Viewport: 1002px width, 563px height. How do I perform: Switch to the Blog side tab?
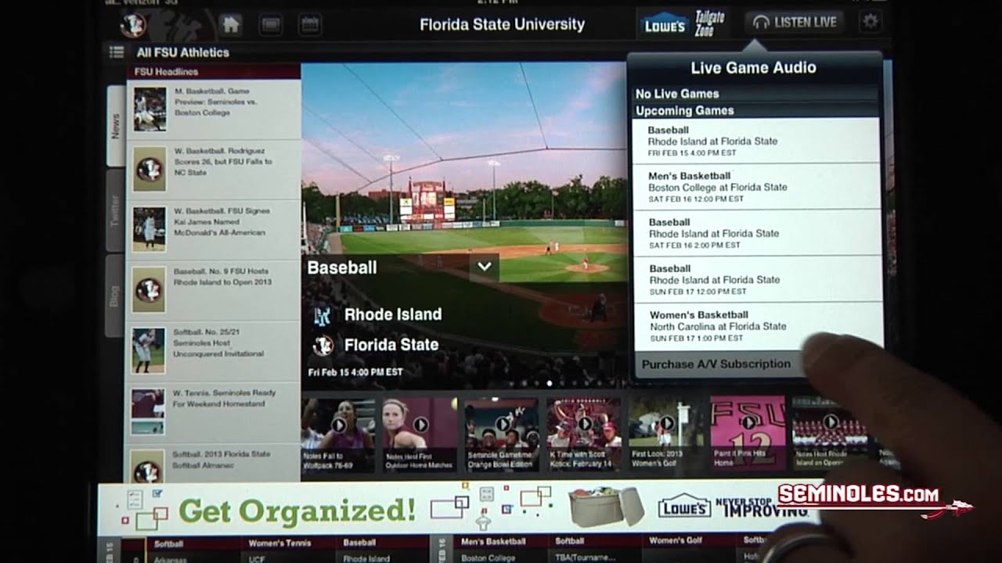coord(115,296)
